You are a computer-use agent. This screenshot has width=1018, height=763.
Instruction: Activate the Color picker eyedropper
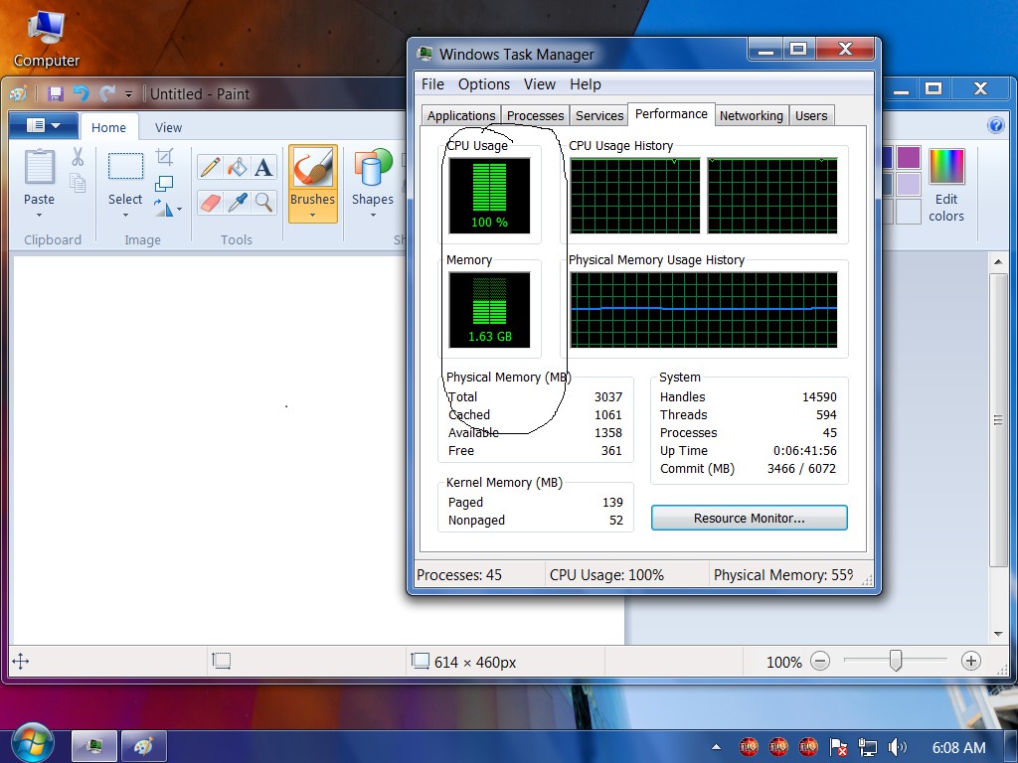click(237, 203)
